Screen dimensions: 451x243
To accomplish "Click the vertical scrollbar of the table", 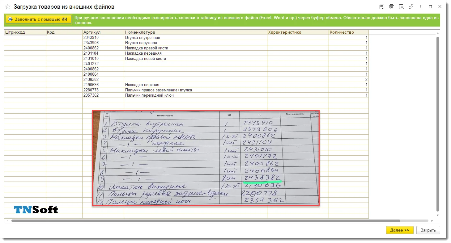I will 438,124.
